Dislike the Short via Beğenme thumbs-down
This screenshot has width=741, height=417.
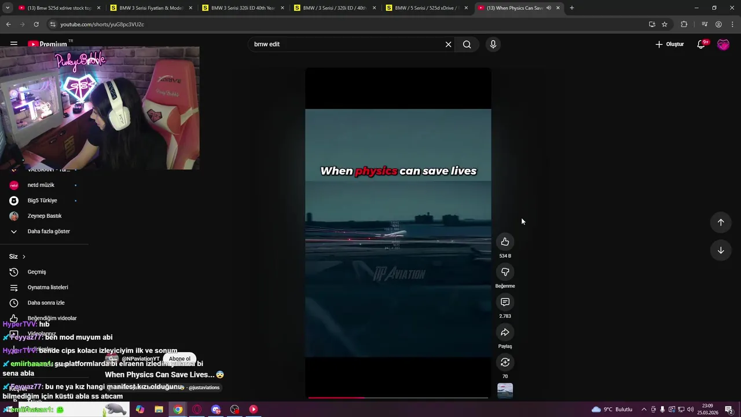point(505,272)
